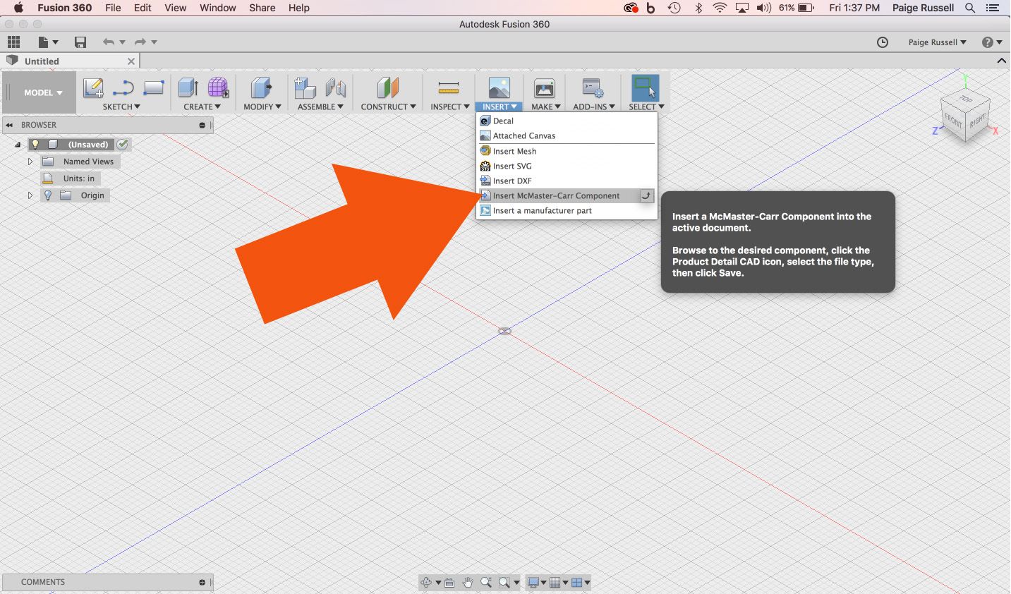Click the Viewports layout icon

click(576, 582)
